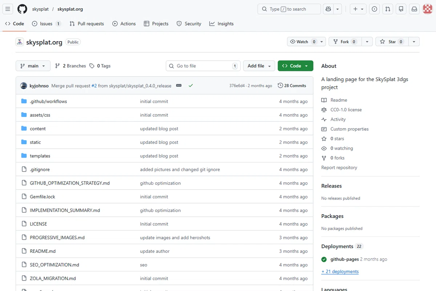
Task: Open repositories icon in top bar
Action: click(401, 9)
